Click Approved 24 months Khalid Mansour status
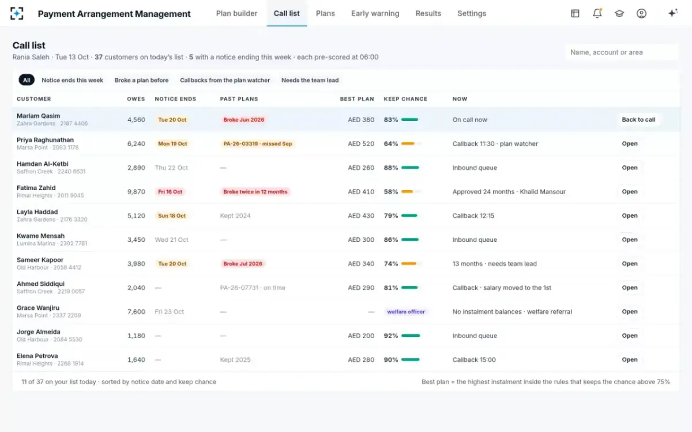Image resolution: width=692 pixels, height=432 pixels. [x=509, y=192]
